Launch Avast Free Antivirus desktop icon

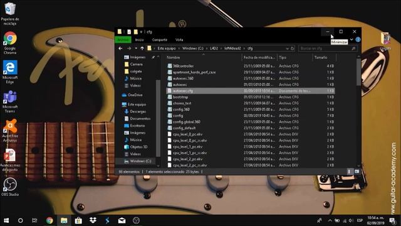(x=10, y=131)
